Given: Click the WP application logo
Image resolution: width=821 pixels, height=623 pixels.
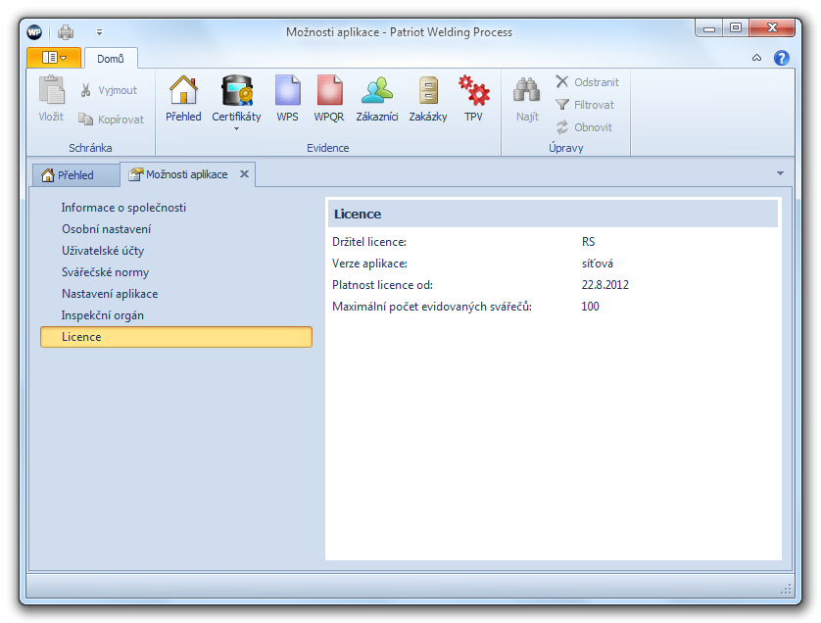Looking at the screenshot, I should tap(34, 32).
